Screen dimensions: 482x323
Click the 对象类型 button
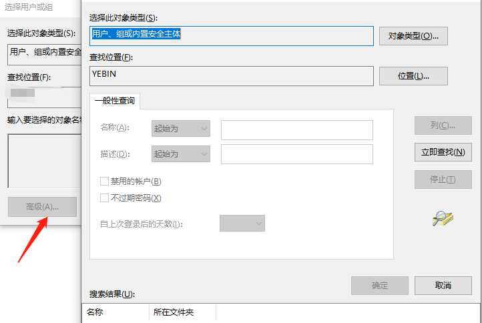[x=413, y=36]
